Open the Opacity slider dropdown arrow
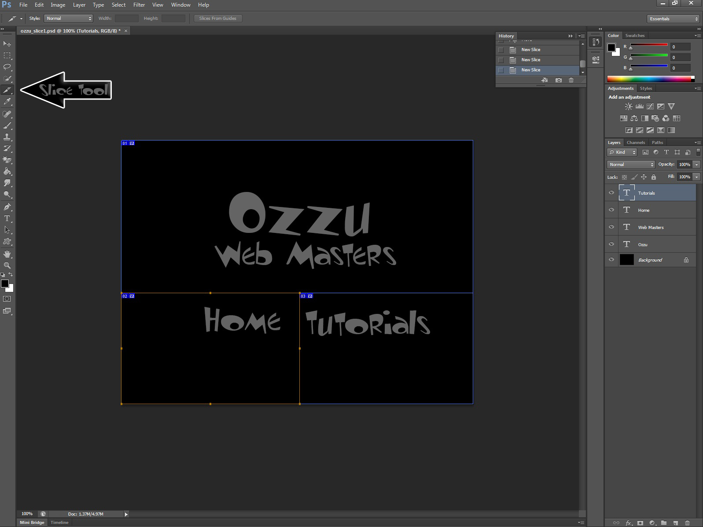 (x=696, y=164)
